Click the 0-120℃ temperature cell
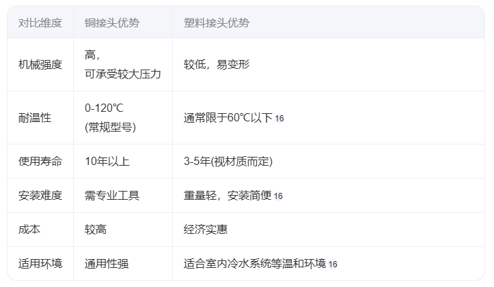The width and height of the screenshot is (494, 287). [x=104, y=108]
